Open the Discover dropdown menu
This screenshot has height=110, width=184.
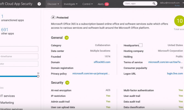pyautogui.click(x=53, y=4)
